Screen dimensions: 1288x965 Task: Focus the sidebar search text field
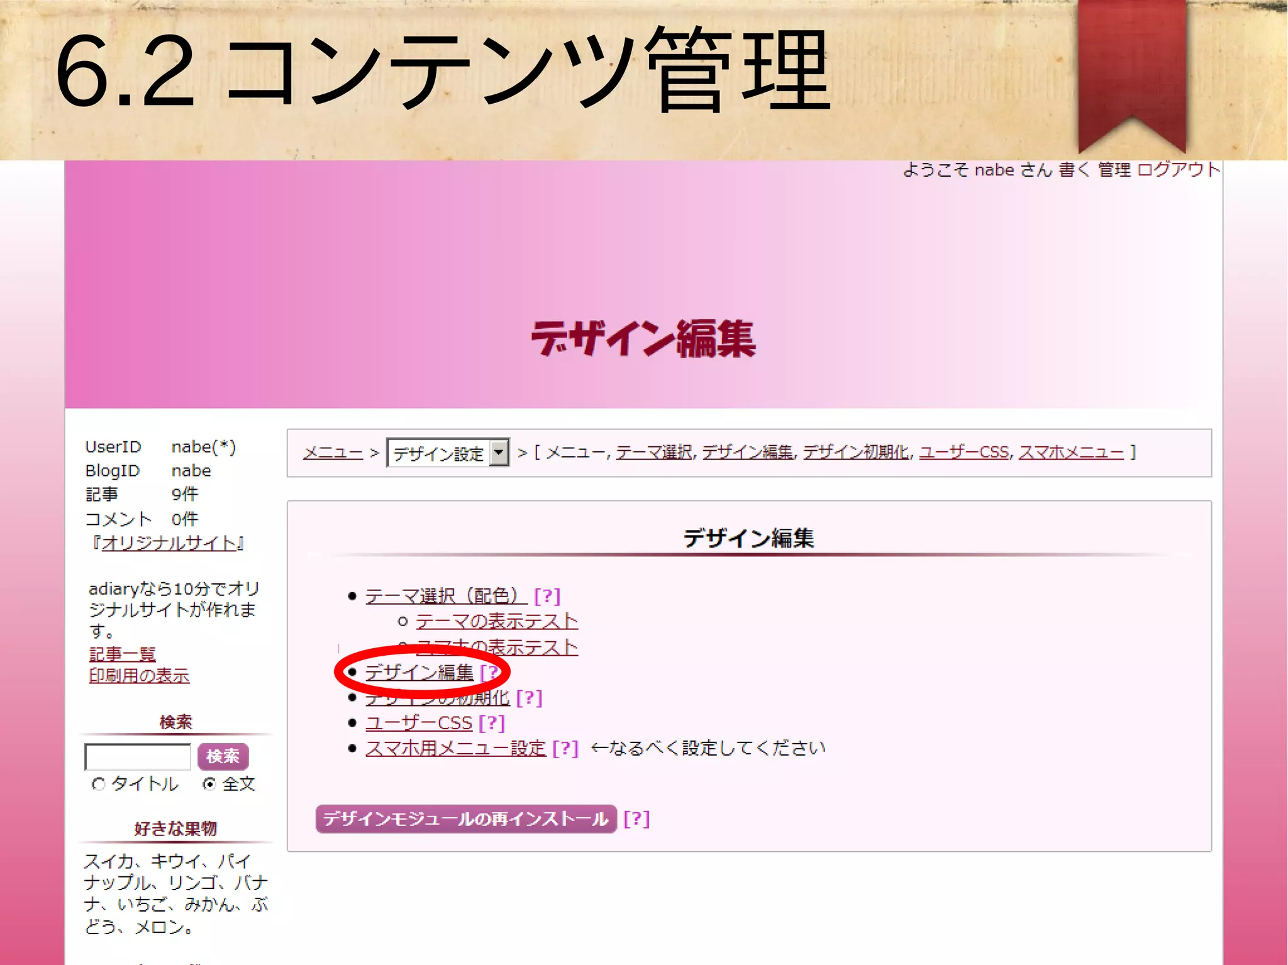(138, 756)
